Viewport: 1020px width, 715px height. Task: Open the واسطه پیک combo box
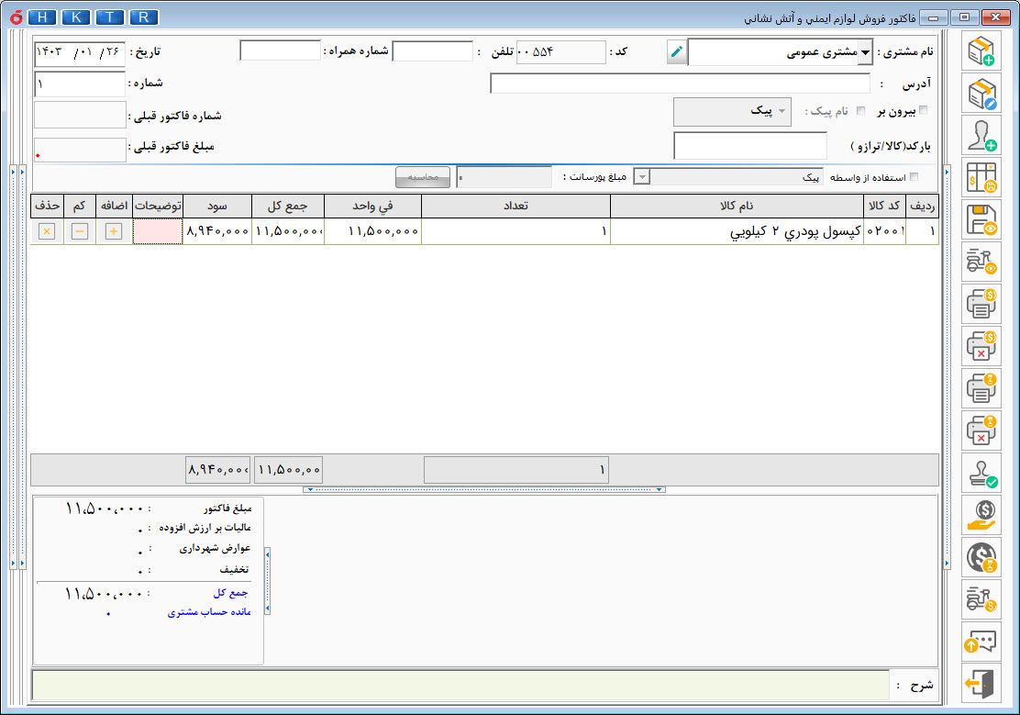click(642, 177)
